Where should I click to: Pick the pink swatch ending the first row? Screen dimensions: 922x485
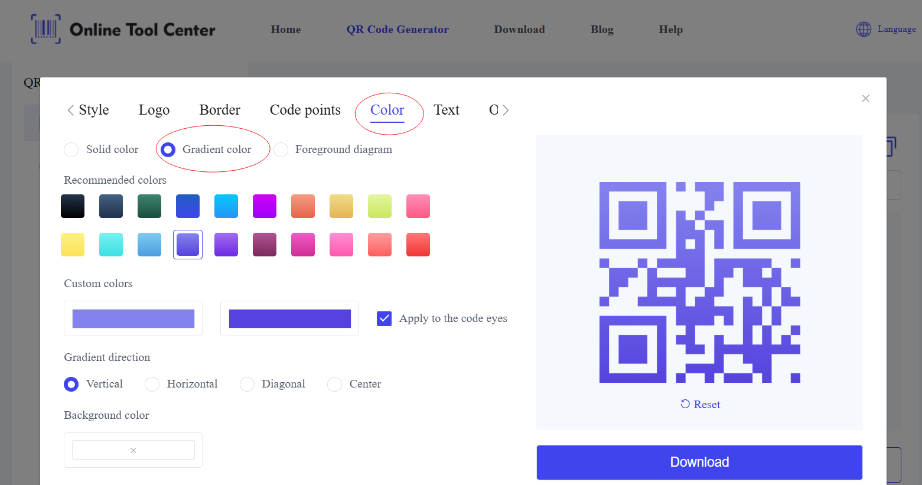[418, 206]
